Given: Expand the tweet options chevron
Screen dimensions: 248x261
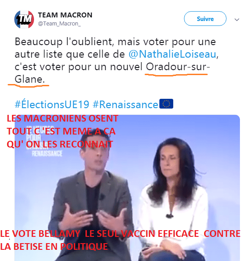Looking at the screenshot, I should tap(237, 20).
